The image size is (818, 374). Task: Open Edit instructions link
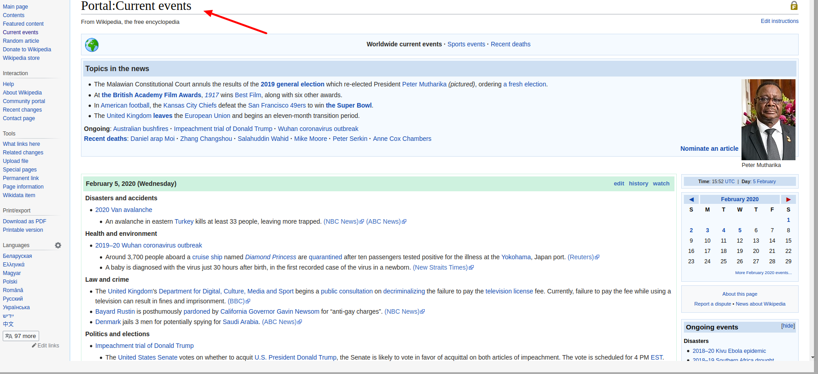coord(780,21)
